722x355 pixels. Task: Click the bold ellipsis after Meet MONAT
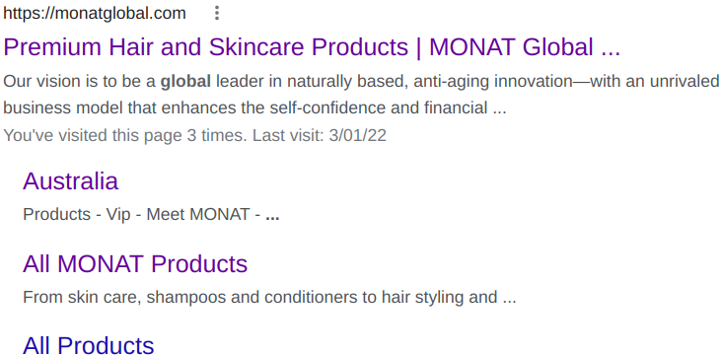[x=272, y=216]
